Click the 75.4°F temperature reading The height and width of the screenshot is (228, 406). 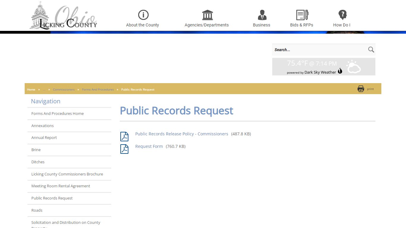tap(297, 63)
